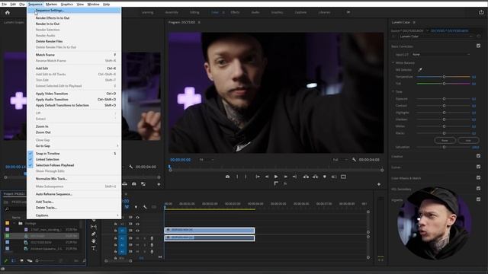488x274 pixels.
Task: Click Normalize Mix Track entry
Action: [x=74, y=179]
